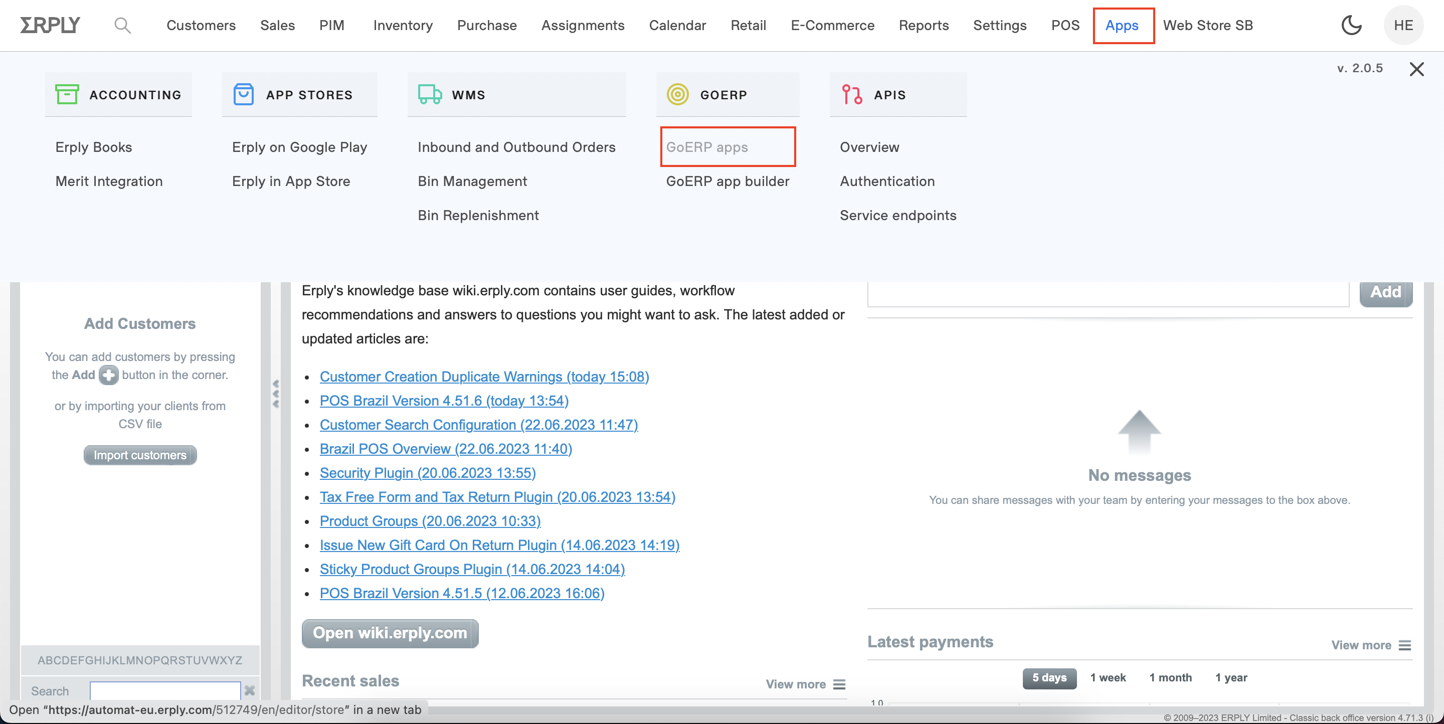1444x724 pixels.
Task: Open Sticky Product Groups Plugin article
Action: pos(471,570)
